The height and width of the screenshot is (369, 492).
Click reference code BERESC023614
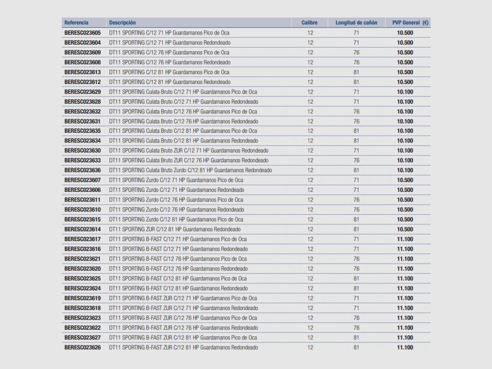point(83,229)
